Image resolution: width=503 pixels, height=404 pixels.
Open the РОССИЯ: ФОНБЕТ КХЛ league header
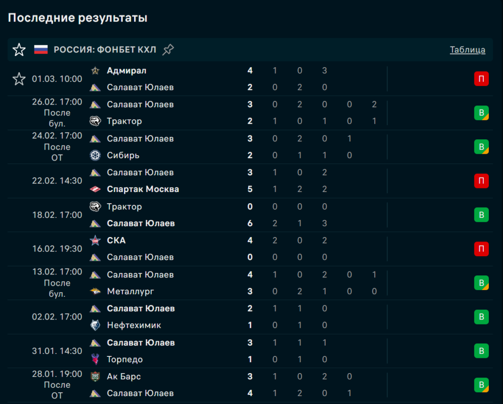click(105, 50)
